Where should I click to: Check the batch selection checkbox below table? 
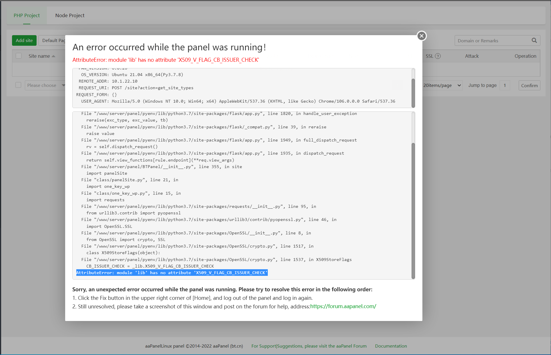[18, 85]
